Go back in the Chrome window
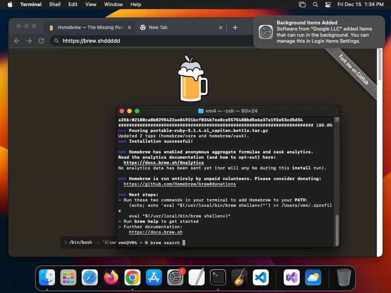 tap(17, 41)
